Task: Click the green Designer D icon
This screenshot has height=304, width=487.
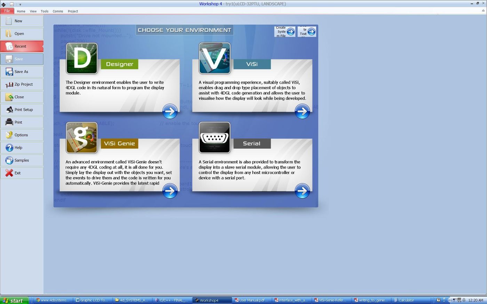Action: point(82,58)
